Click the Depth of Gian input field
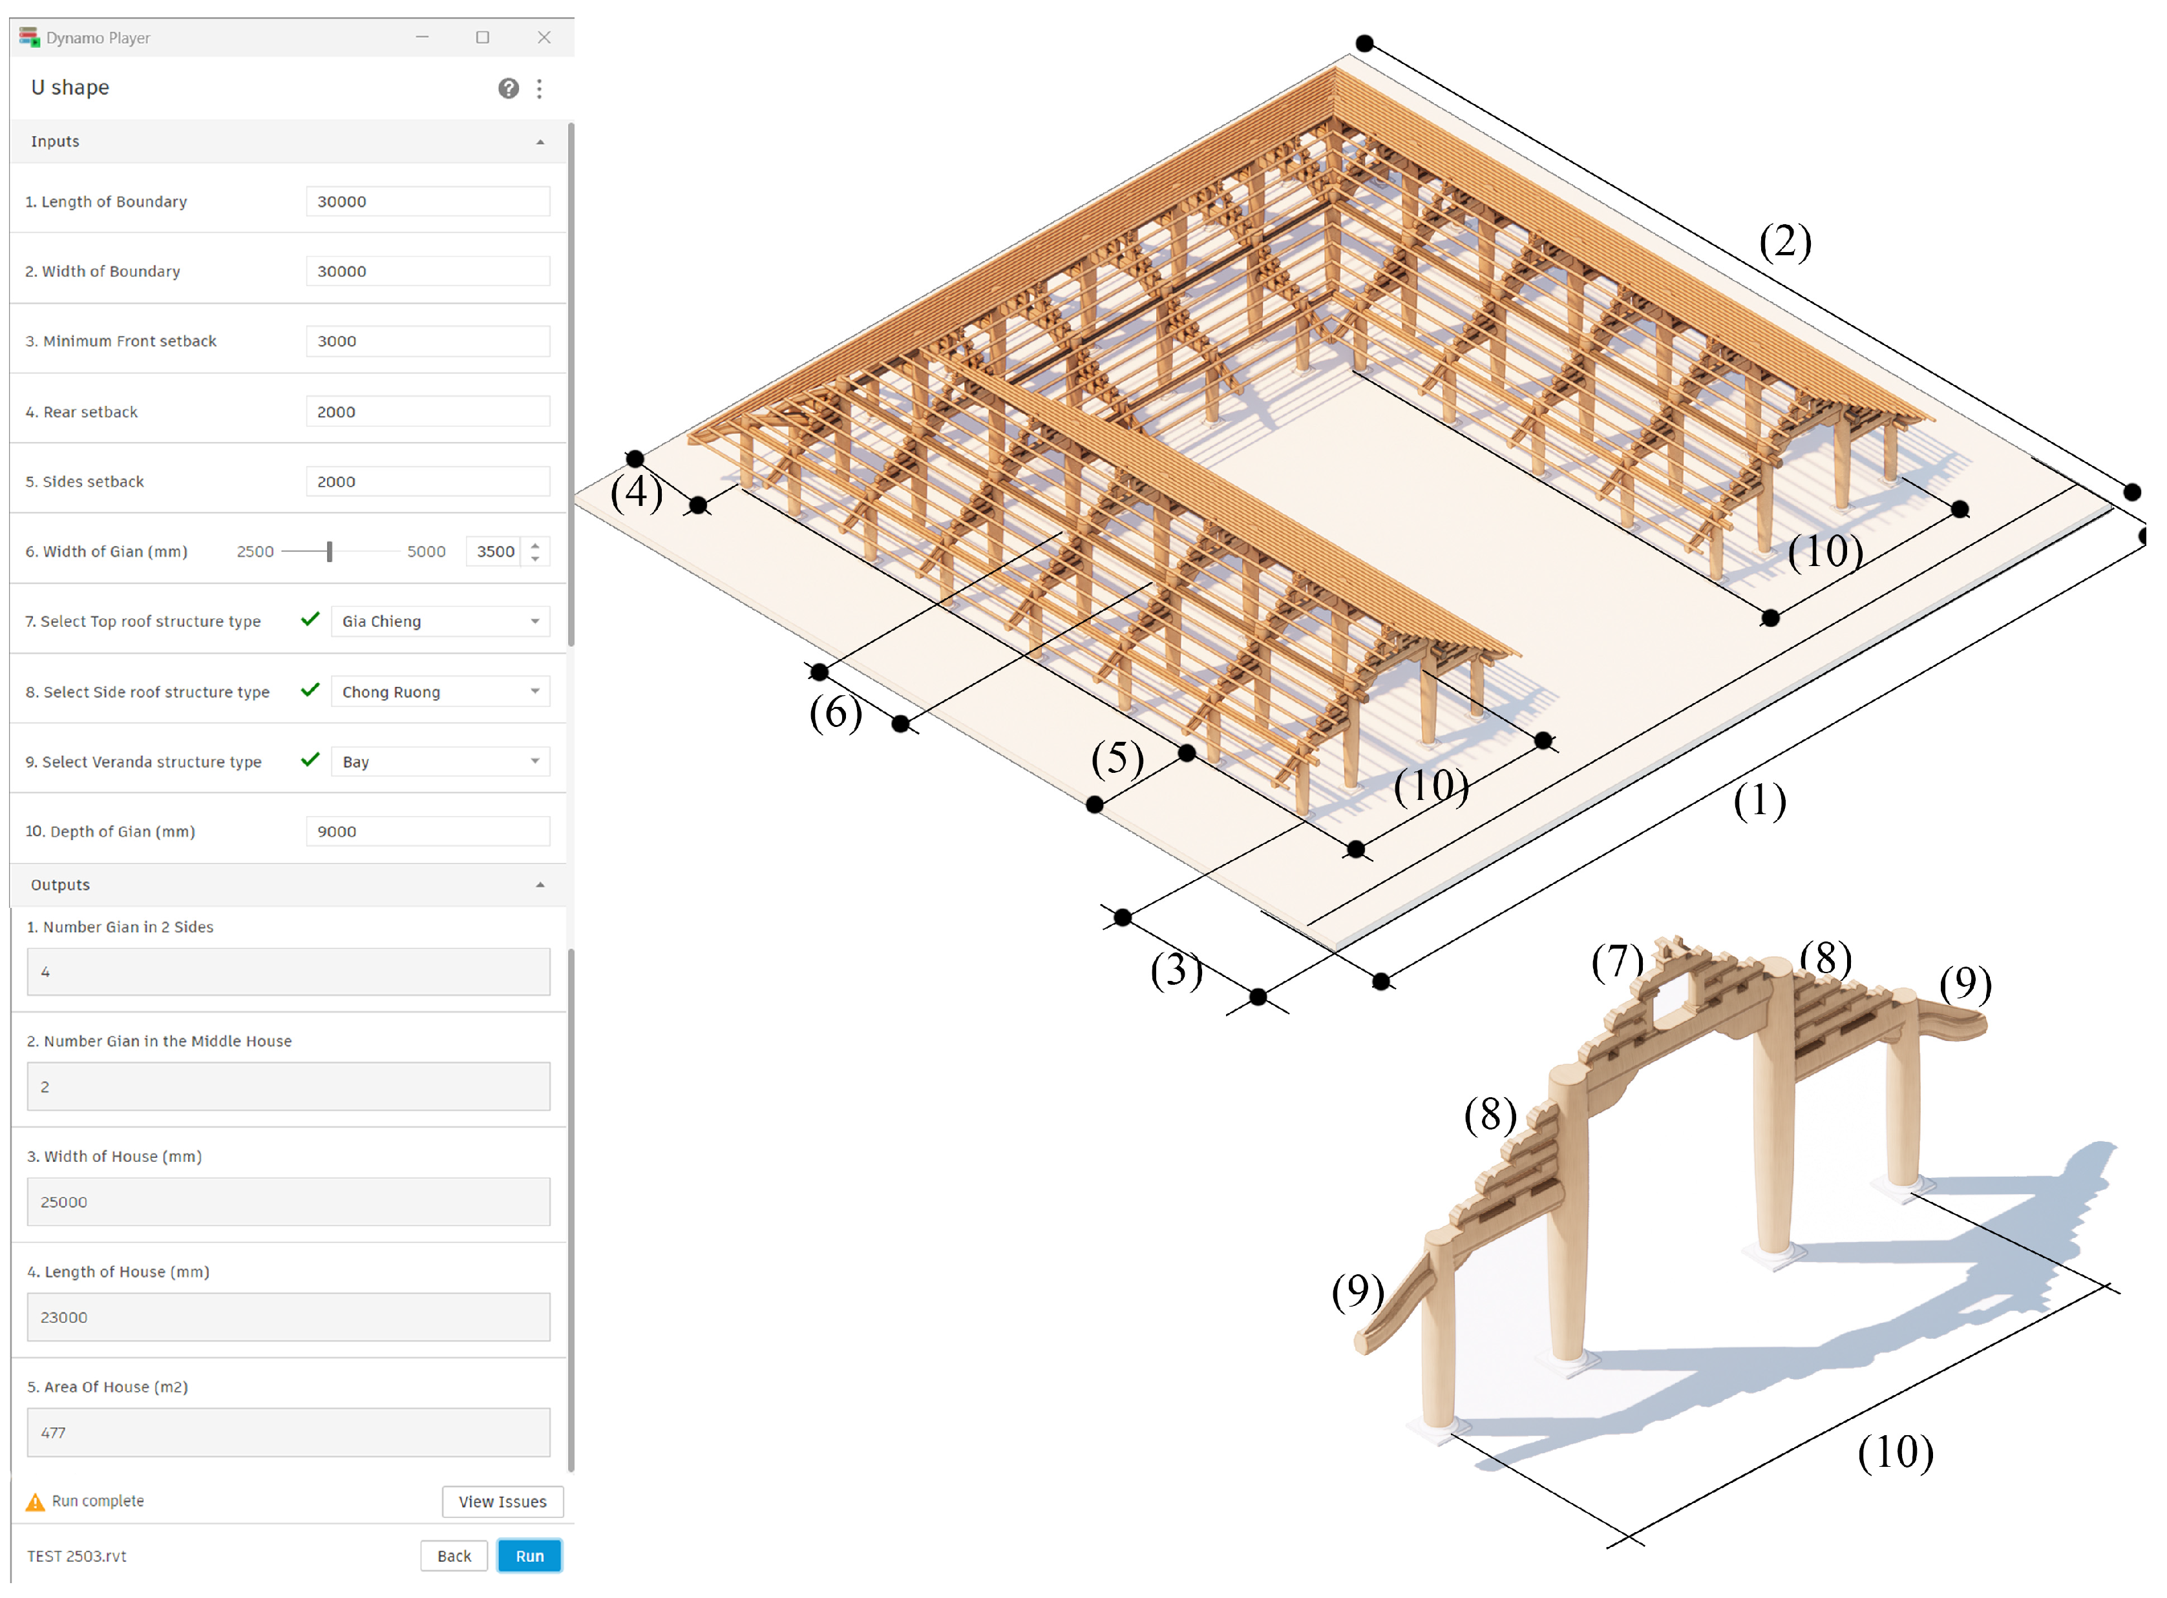Screen dimensions: 2167x1598 tap(428, 832)
